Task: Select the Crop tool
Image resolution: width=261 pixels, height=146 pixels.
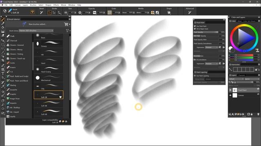Action: 3,60
